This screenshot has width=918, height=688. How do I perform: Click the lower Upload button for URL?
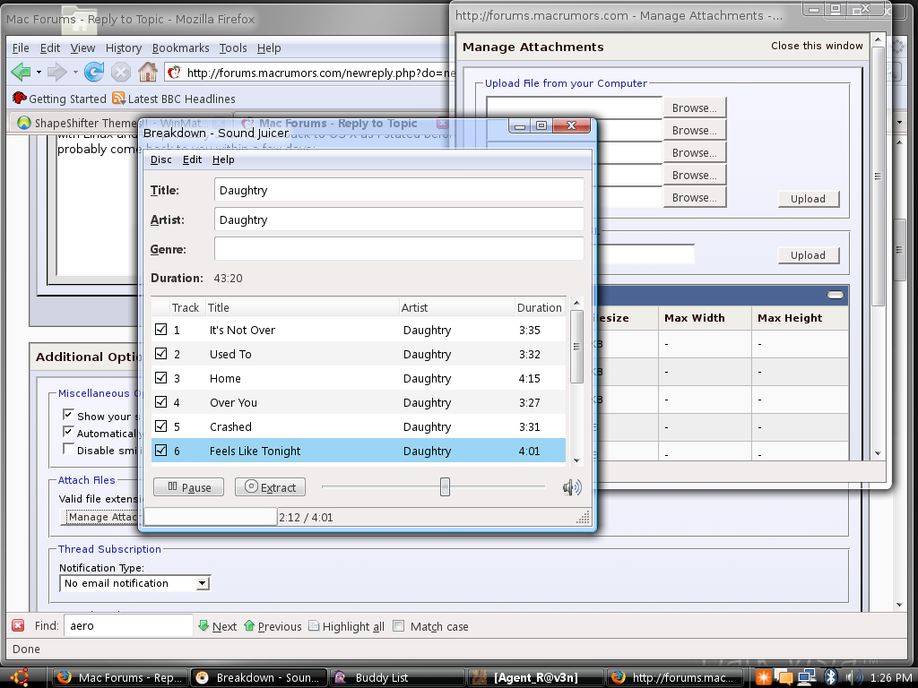[x=808, y=255]
